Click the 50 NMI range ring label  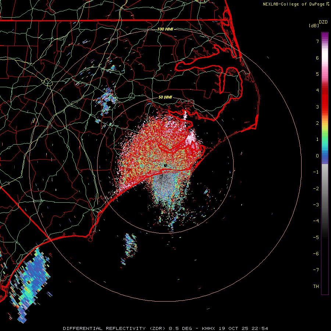165,97
